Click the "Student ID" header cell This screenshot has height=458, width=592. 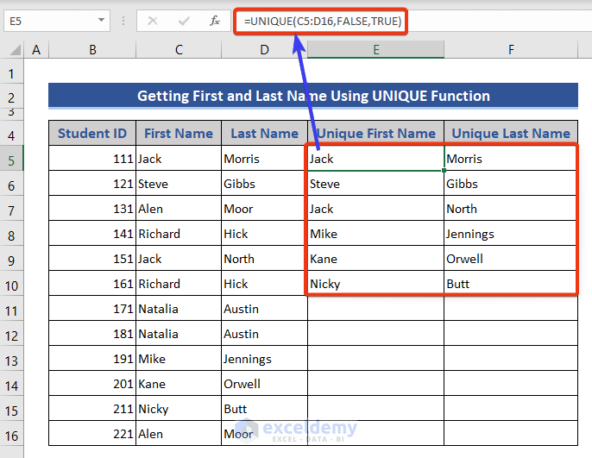(92, 133)
